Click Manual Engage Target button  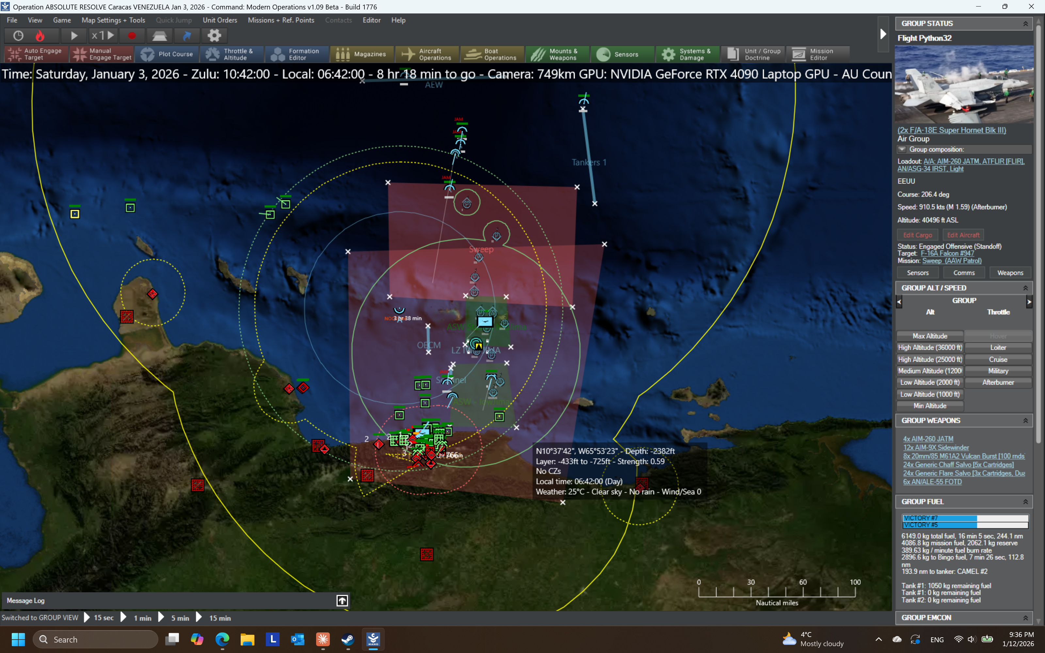click(x=102, y=55)
